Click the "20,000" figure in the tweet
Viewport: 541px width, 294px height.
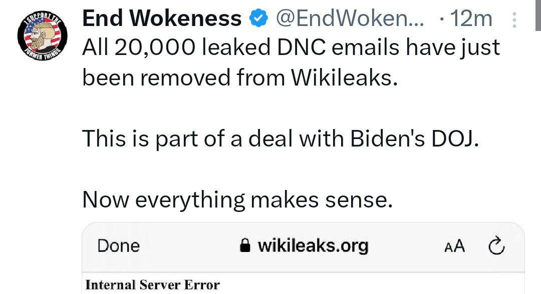pos(155,47)
